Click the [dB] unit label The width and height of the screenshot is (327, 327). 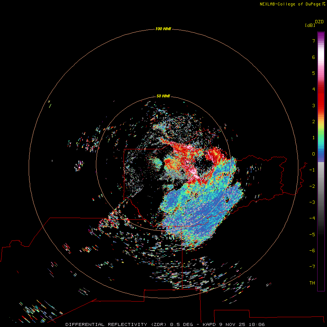pyautogui.click(x=310, y=25)
